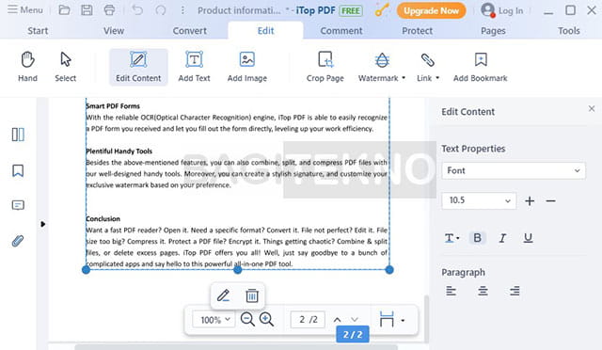The width and height of the screenshot is (602, 350).
Task: Click the Undo arrow
Action: 137,10
